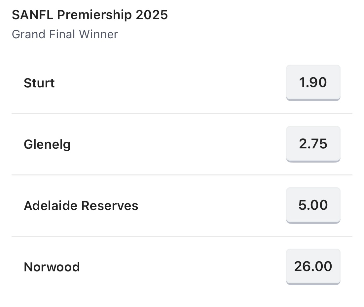Pick Norwood at 26.00 odds
The width and height of the screenshot is (364, 307).
313,267
